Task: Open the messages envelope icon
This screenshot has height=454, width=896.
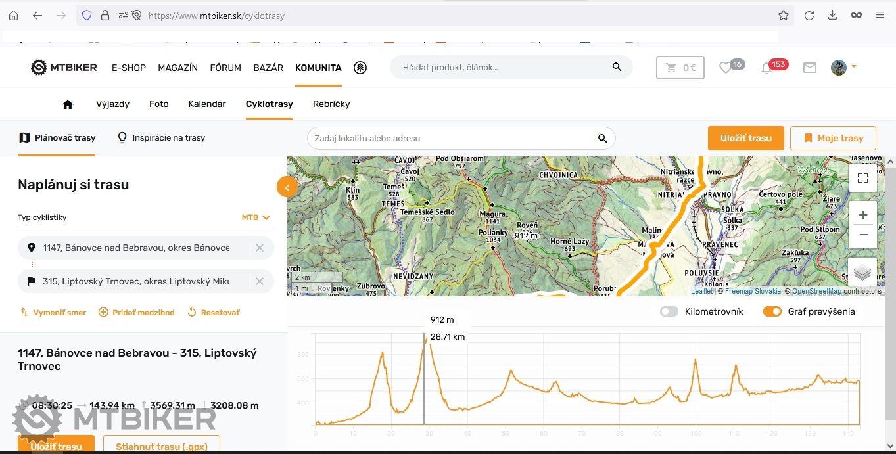Action: (x=810, y=67)
